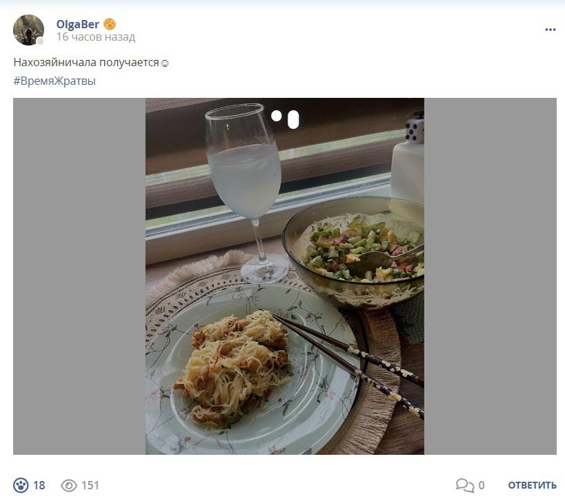Click the post text 'Нахозяйничала получается'

(x=86, y=62)
